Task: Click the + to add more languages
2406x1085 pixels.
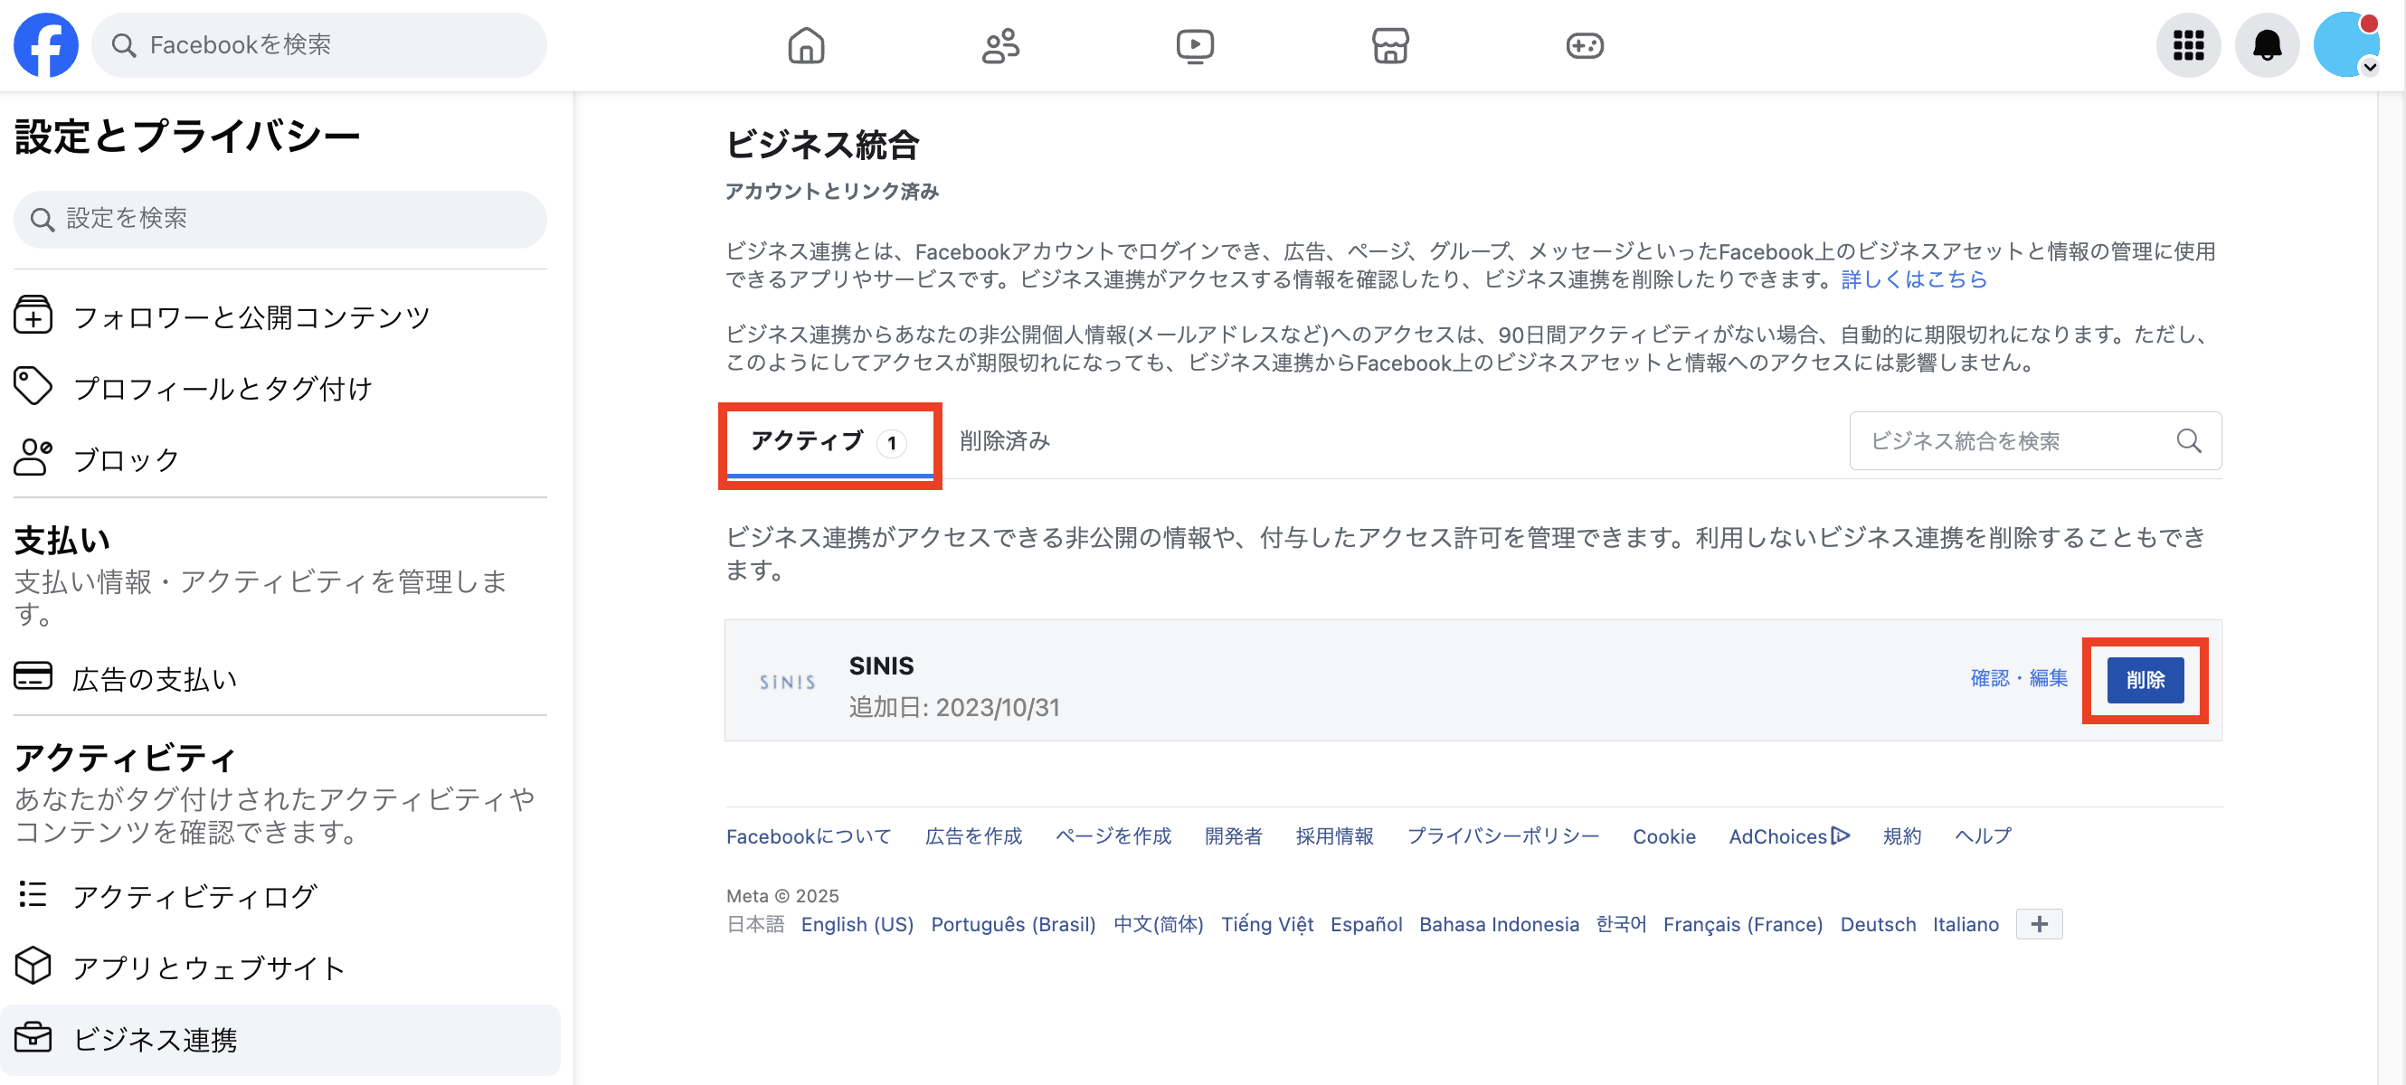Action: coord(2039,923)
